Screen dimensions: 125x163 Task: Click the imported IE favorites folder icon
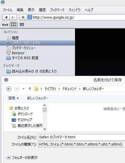tap(9, 71)
